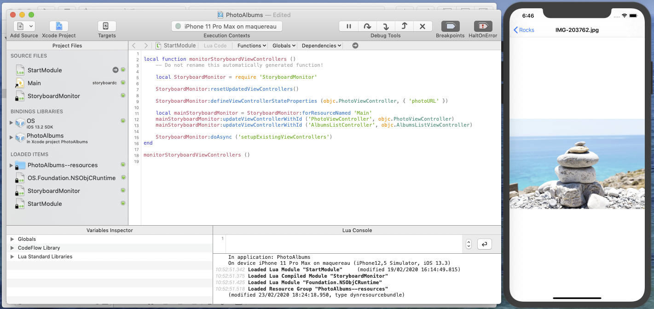Click the green status indicator on loaded StartModule row
Image resolution: width=654 pixels, height=309 pixels.
(x=123, y=203)
